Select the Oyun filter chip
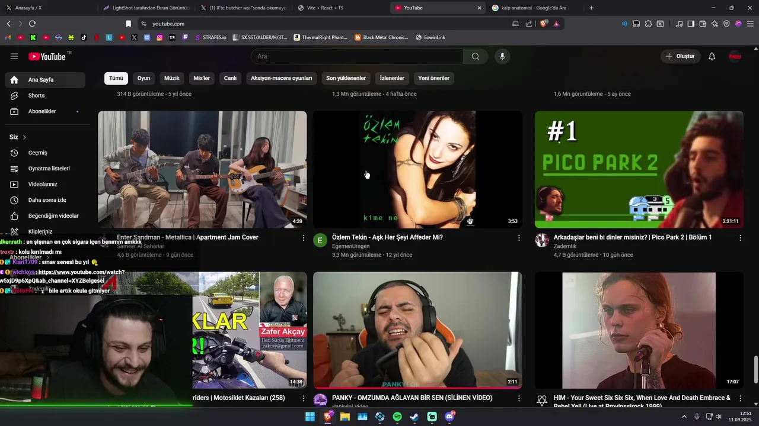Viewport: 759px width, 426px height. pyautogui.click(x=143, y=78)
